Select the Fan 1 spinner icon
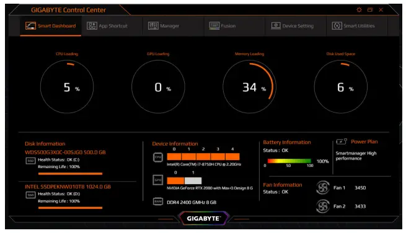Image resolution: width=406 pixels, height=233 pixels. click(x=322, y=187)
